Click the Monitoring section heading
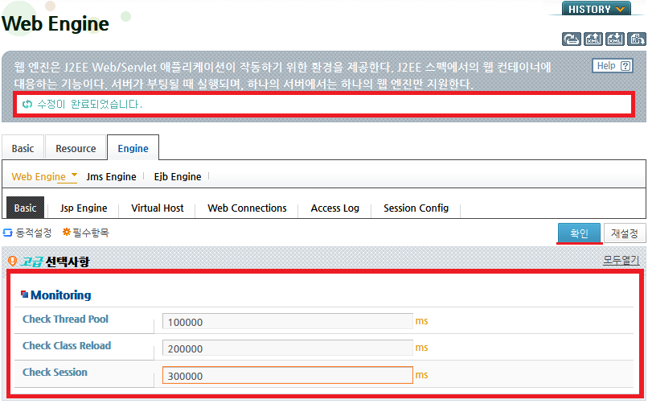Viewport: 648px width, 404px height. (61, 295)
